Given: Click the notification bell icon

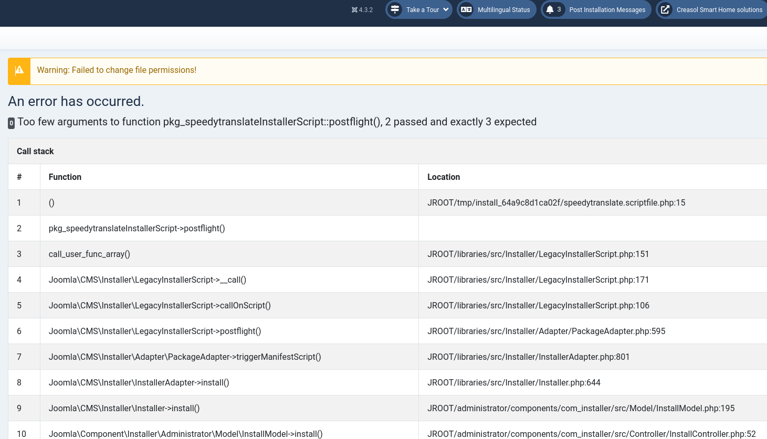Looking at the screenshot, I should (550, 9).
